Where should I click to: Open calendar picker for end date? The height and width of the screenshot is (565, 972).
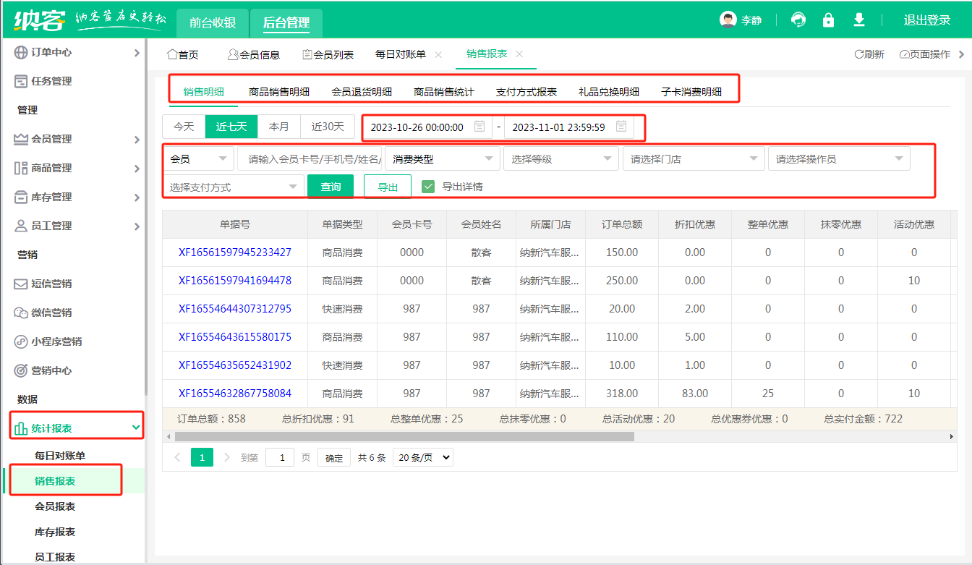621,127
